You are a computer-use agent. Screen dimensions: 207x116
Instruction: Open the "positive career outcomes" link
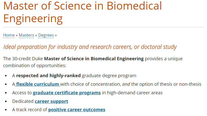pyautogui.click(x=77, y=110)
